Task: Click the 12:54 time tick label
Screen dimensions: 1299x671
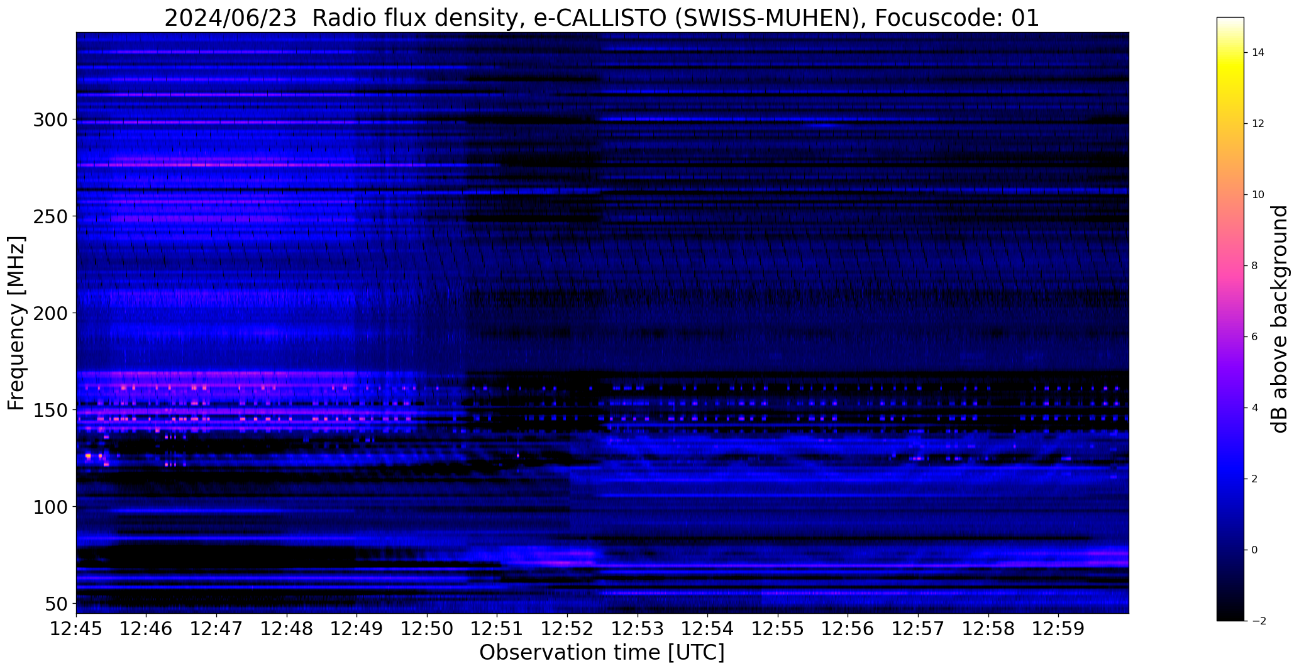Action: [707, 628]
